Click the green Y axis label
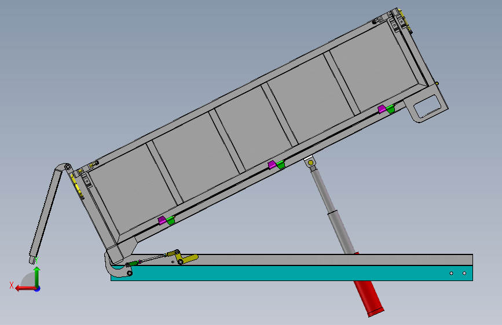502x325 pixels. (36, 260)
